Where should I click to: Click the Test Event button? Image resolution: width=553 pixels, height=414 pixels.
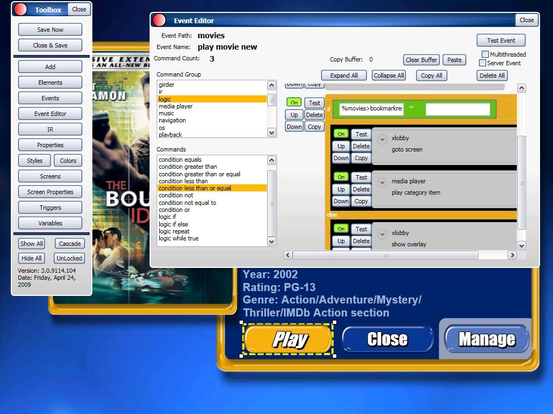(501, 40)
